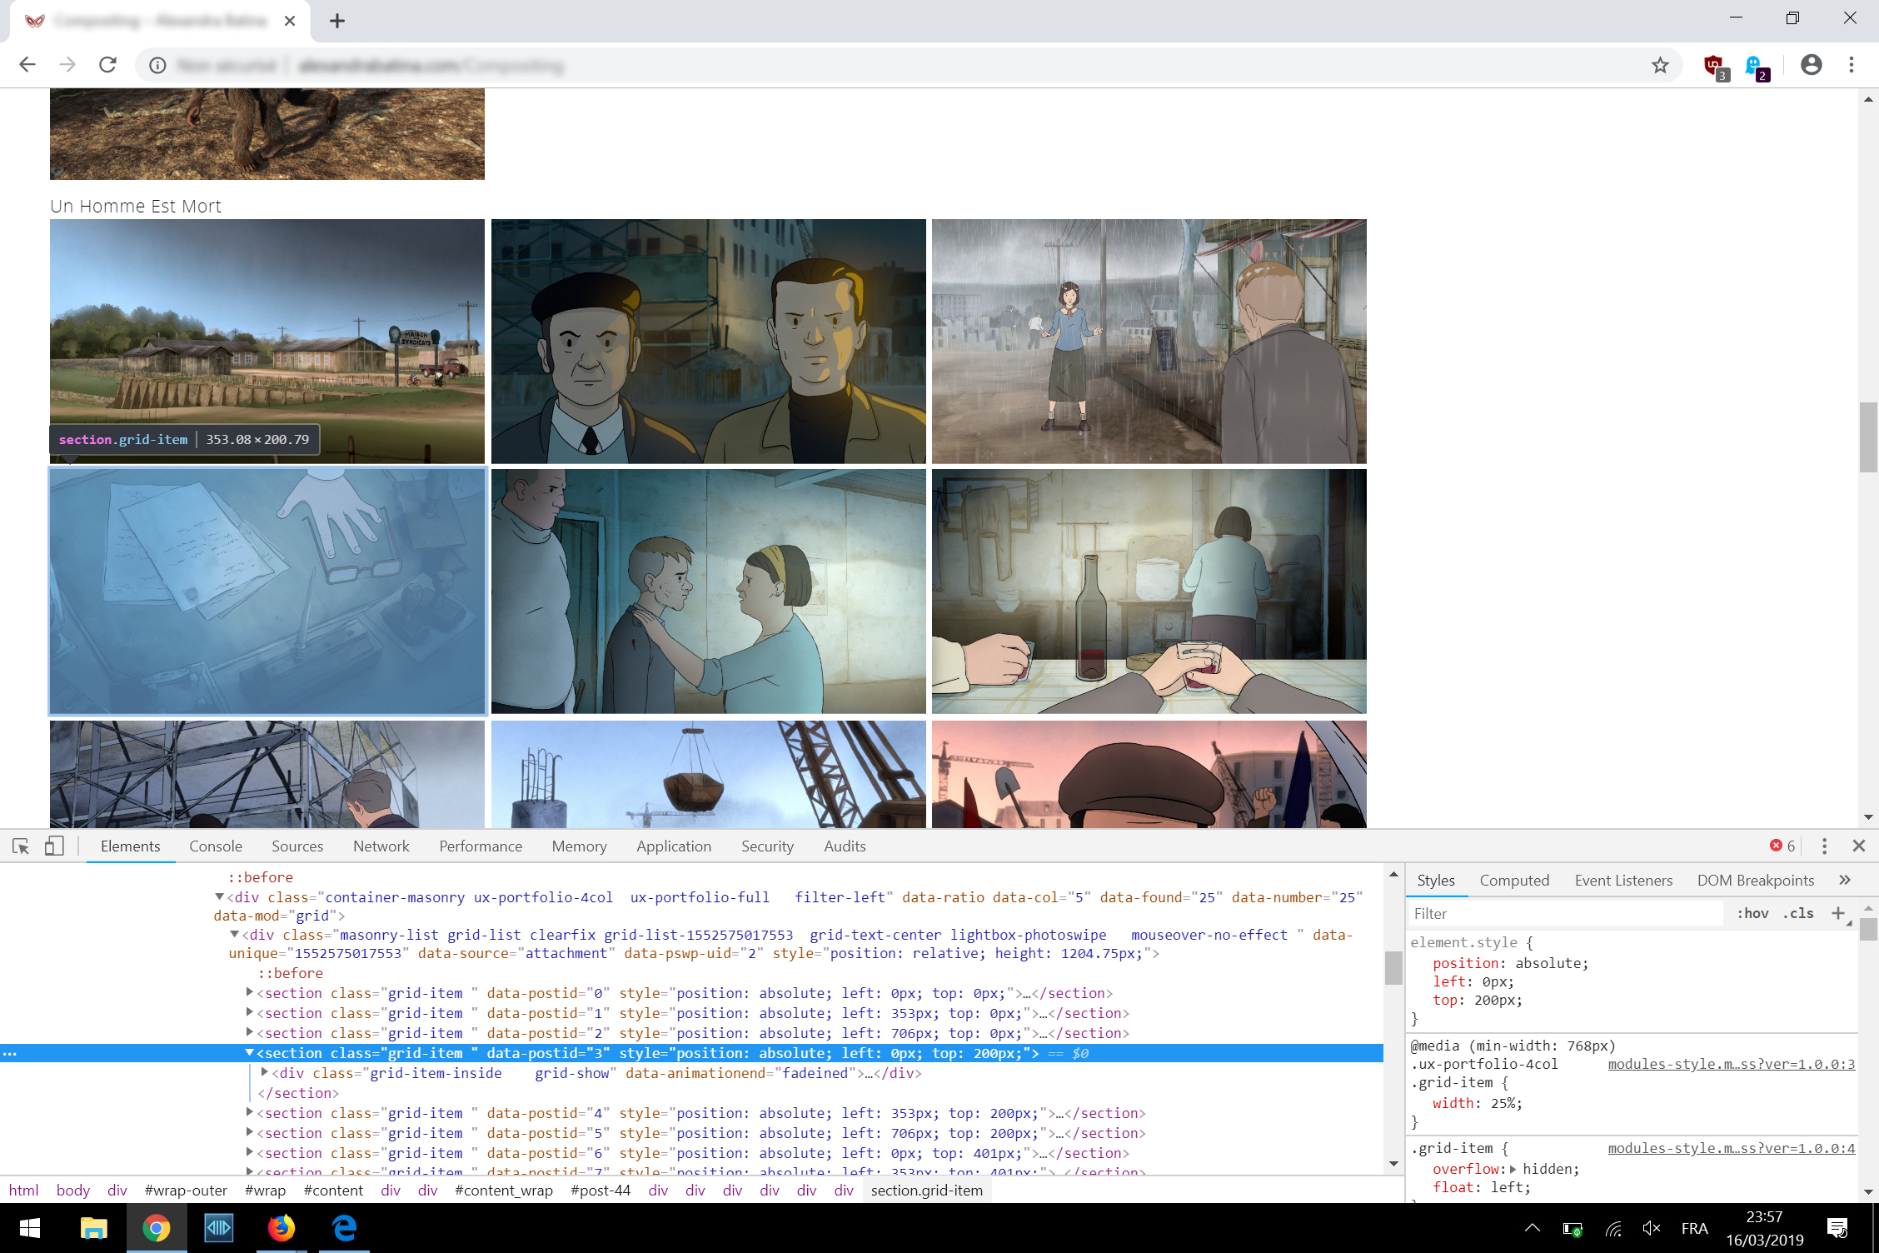
Task: Open a new browser tab
Action: pos(336,21)
